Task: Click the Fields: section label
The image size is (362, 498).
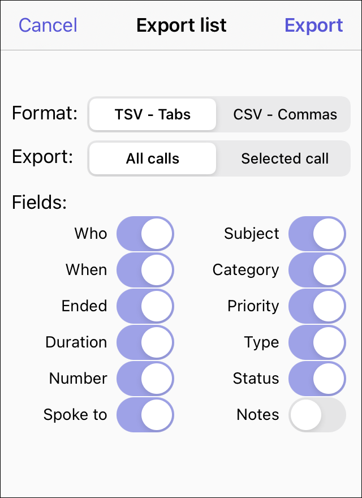Action: 39,202
